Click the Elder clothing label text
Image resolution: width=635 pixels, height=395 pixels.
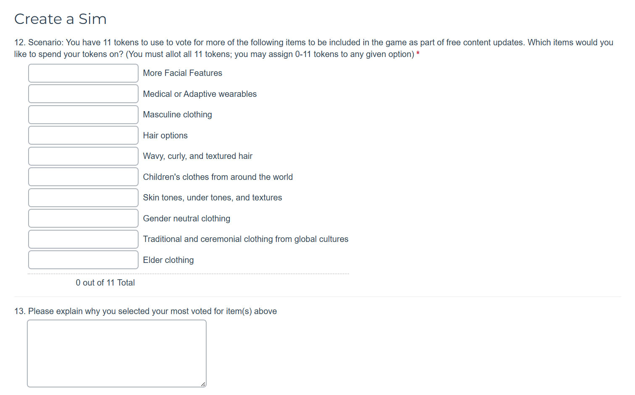coord(168,260)
